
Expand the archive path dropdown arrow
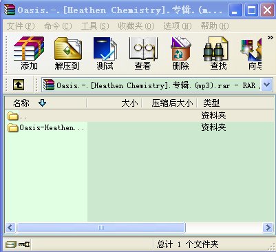pos(266,85)
